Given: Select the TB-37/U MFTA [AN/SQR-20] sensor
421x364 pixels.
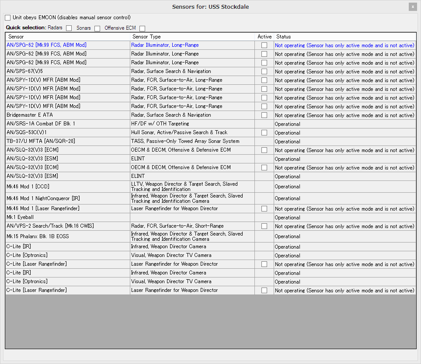Looking at the screenshot, I should [x=41, y=141].
